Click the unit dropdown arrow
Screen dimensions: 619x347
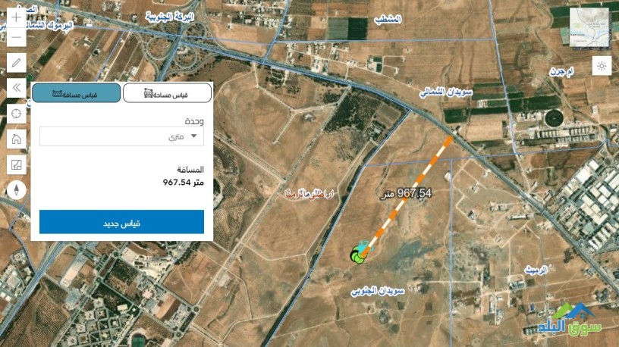point(194,136)
